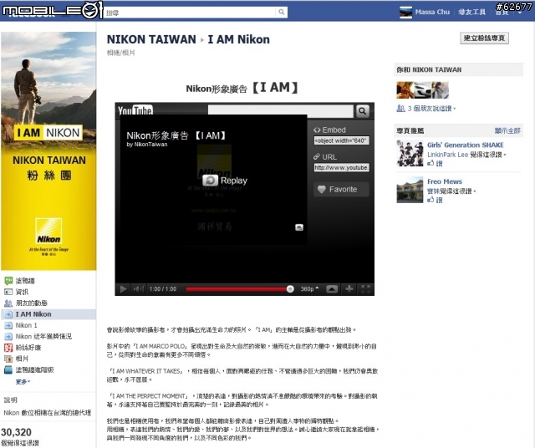Click the small icon on video end screen
This screenshot has height=448, width=535.
click(x=299, y=227)
